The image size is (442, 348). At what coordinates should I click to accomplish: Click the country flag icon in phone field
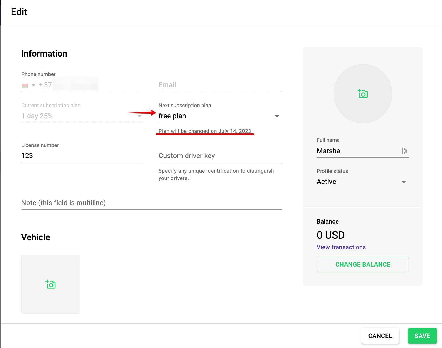[25, 86]
